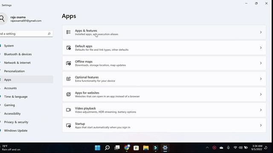Click the red recording tray icon
This screenshot has width=273, height=153.
click(214, 147)
